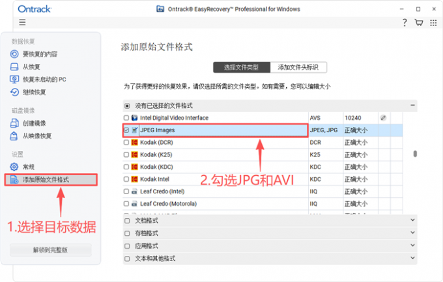
Task: Check the 应用格式 checkbox
Action: (x=127, y=246)
